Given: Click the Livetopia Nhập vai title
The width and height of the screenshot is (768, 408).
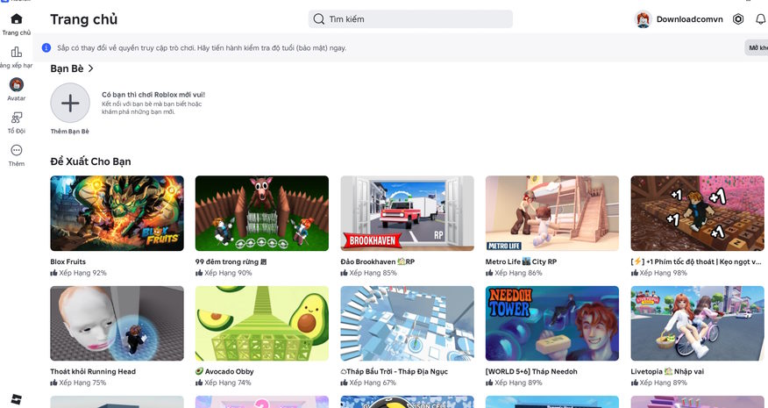Looking at the screenshot, I should pyautogui.click(x=667, y=372).
